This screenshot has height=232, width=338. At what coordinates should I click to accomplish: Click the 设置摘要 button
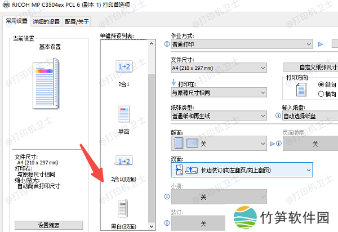click(x=50, y=225)
